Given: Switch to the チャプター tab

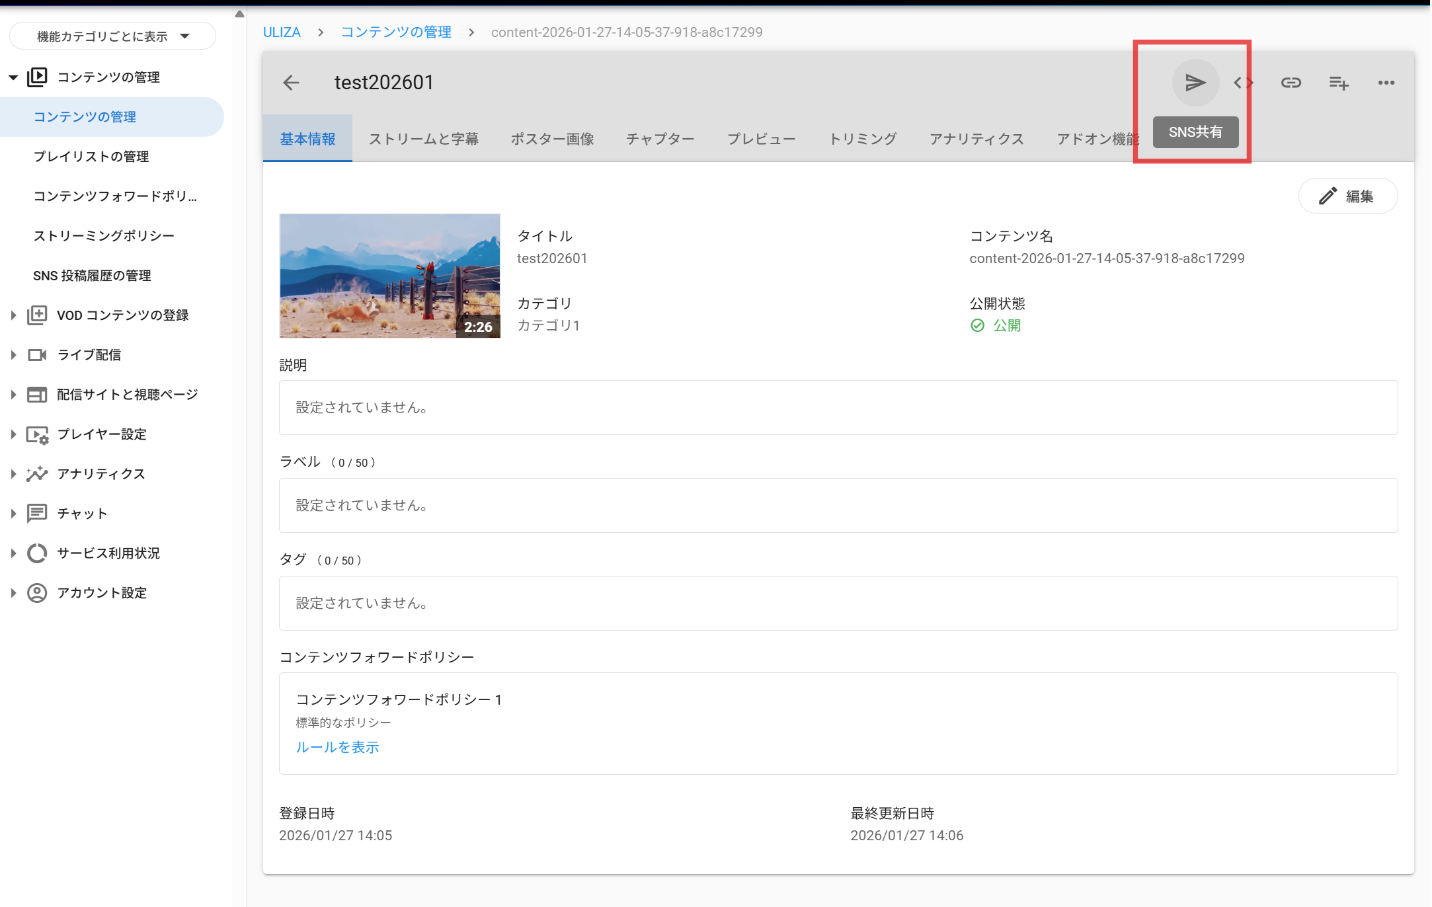Looking at the screenshot, I should (660, 139).
